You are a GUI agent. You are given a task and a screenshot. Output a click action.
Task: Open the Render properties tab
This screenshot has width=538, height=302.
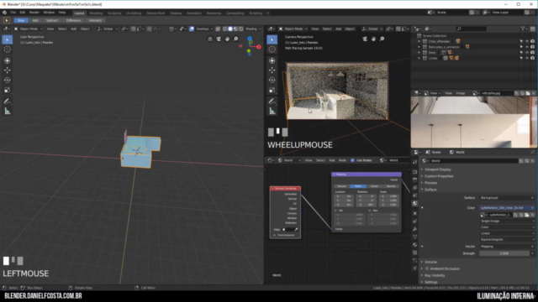pos(414,172)
